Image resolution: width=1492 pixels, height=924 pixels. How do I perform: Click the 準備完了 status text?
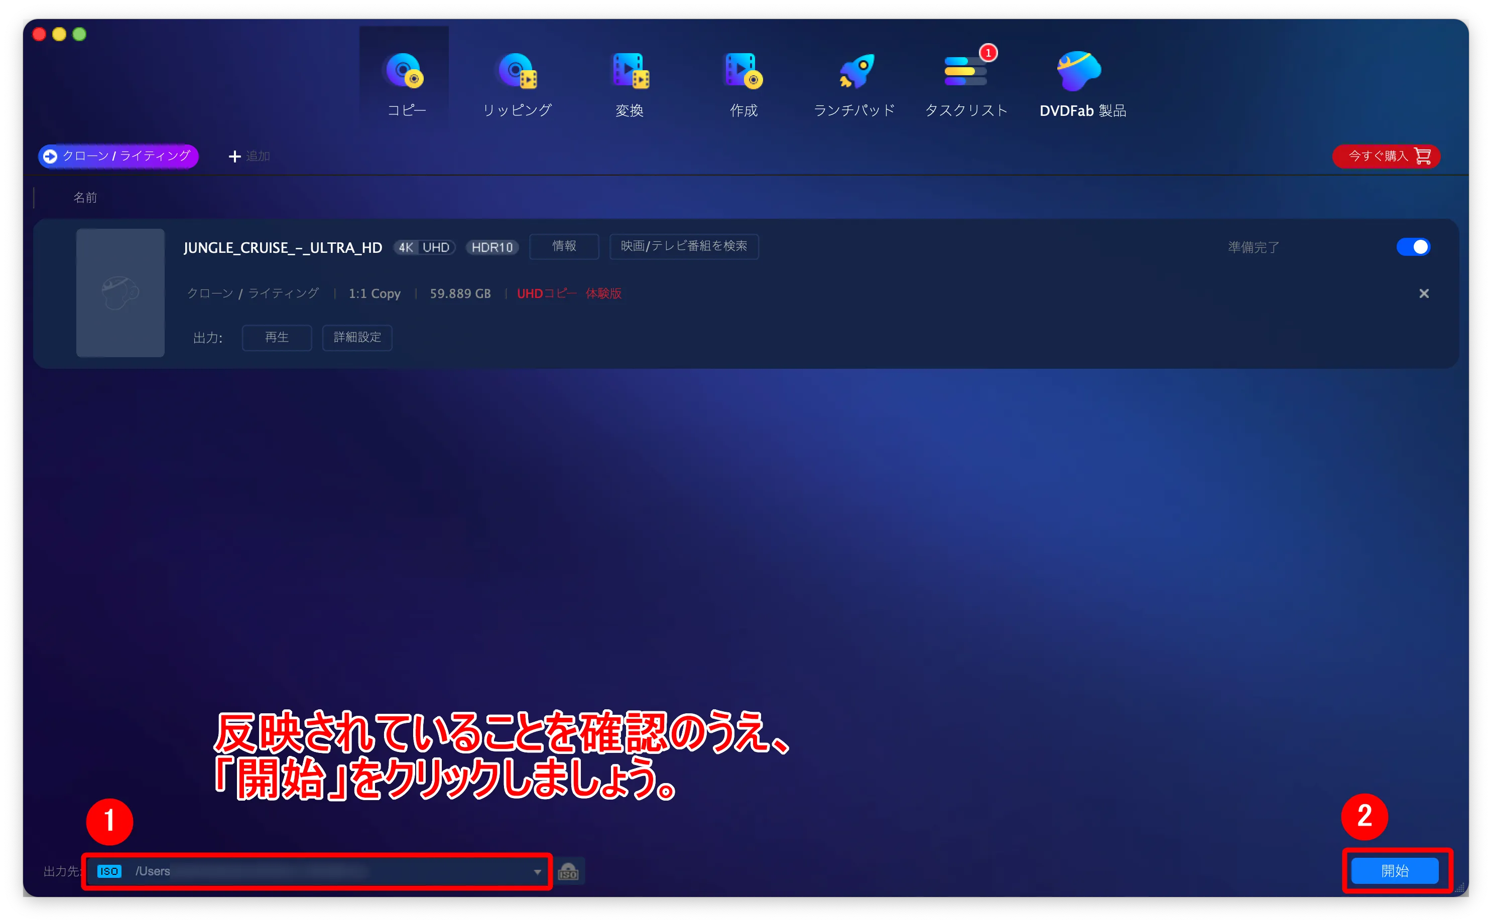click(x=1254, y=247)
